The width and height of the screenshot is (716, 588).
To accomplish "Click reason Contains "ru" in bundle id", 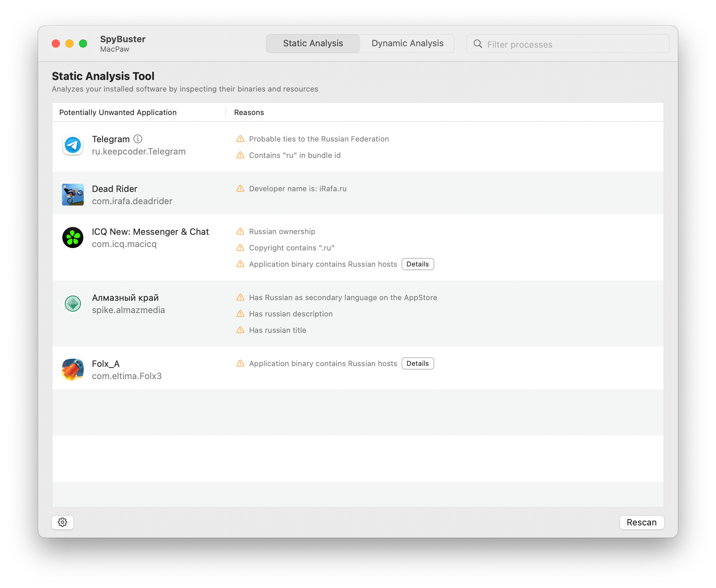I will tap(295, 155).
